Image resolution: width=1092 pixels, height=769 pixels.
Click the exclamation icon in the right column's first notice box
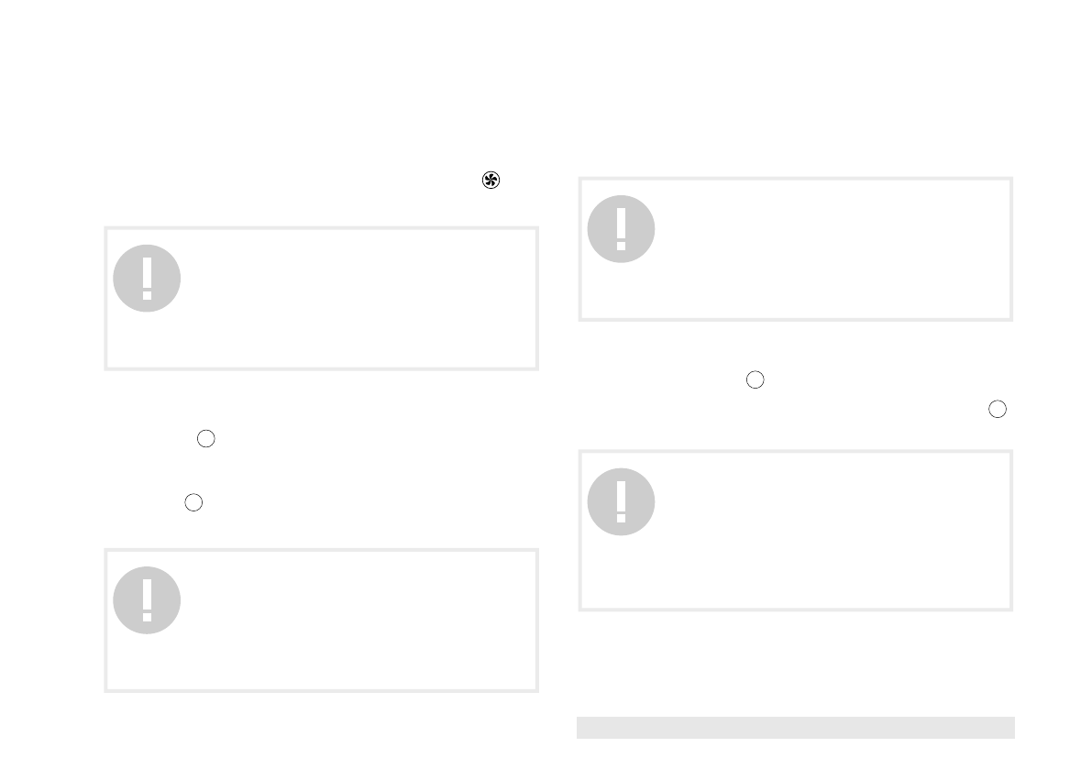[x=621, y=229]
